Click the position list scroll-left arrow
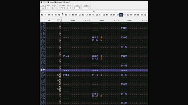Screen dimensions: 188x105 41,17
